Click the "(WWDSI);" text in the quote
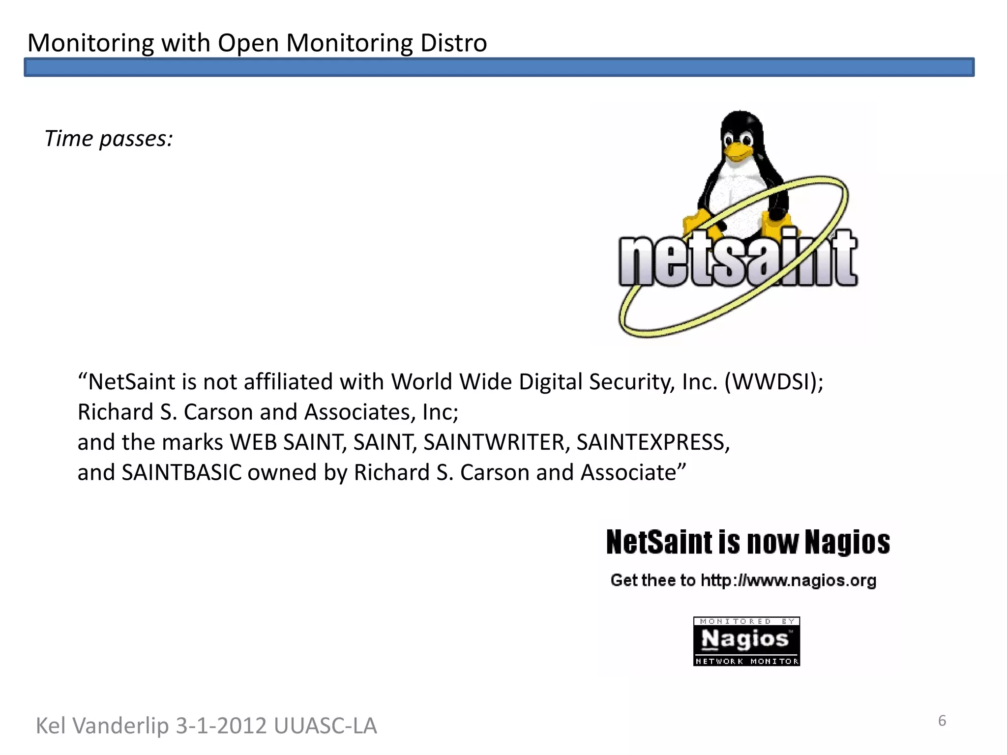This screenshot has width=1007, height=755. click(x=774, y=382)
